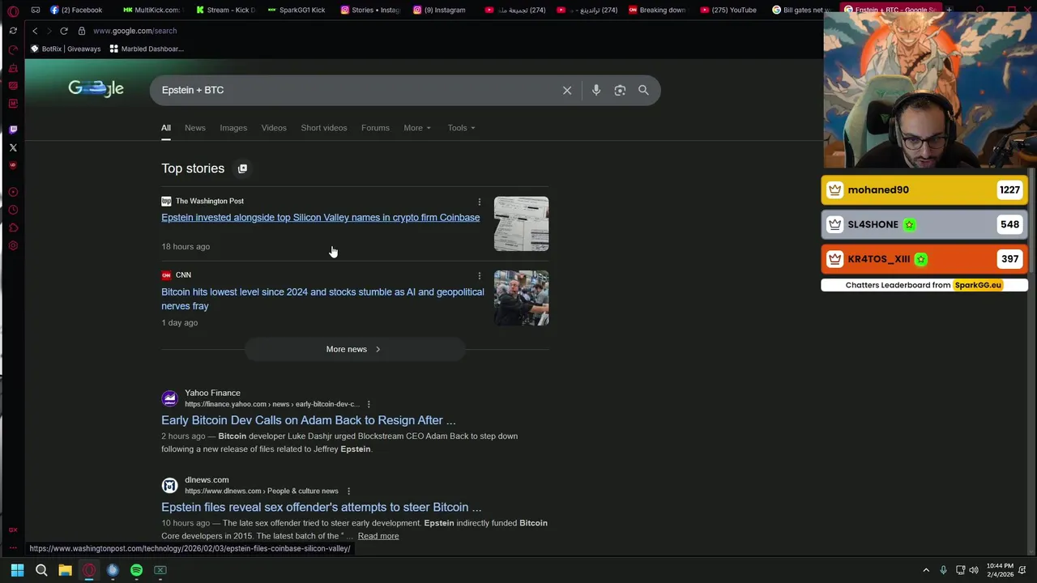The image size is (1037, 583).
Task: Open Epstein Coinbase Washington Post article
Action: pos(320,217)
